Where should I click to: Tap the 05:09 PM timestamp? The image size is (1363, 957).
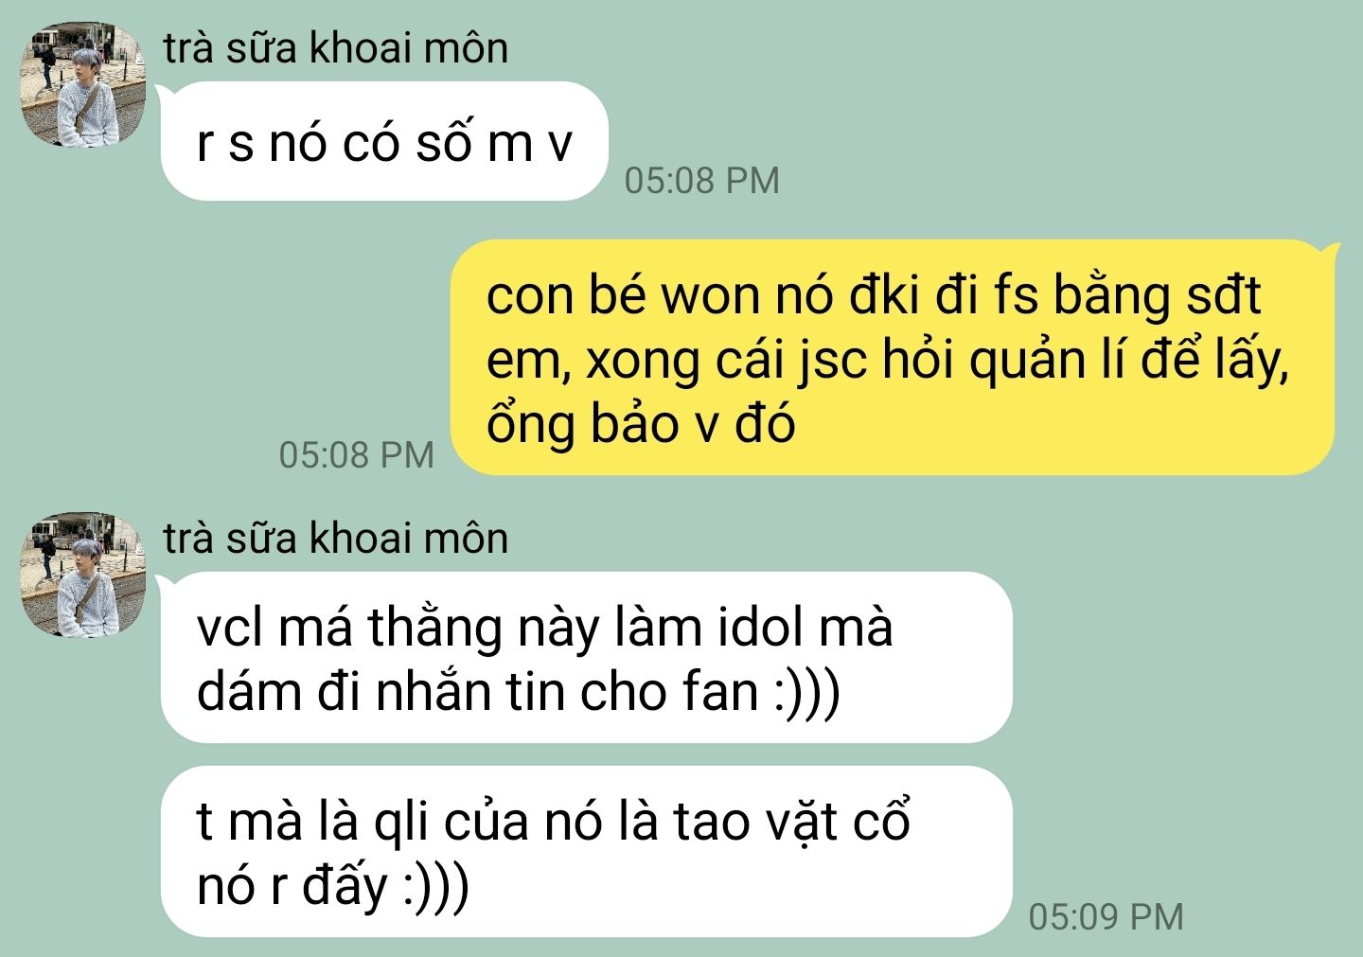click(1106, 916)
